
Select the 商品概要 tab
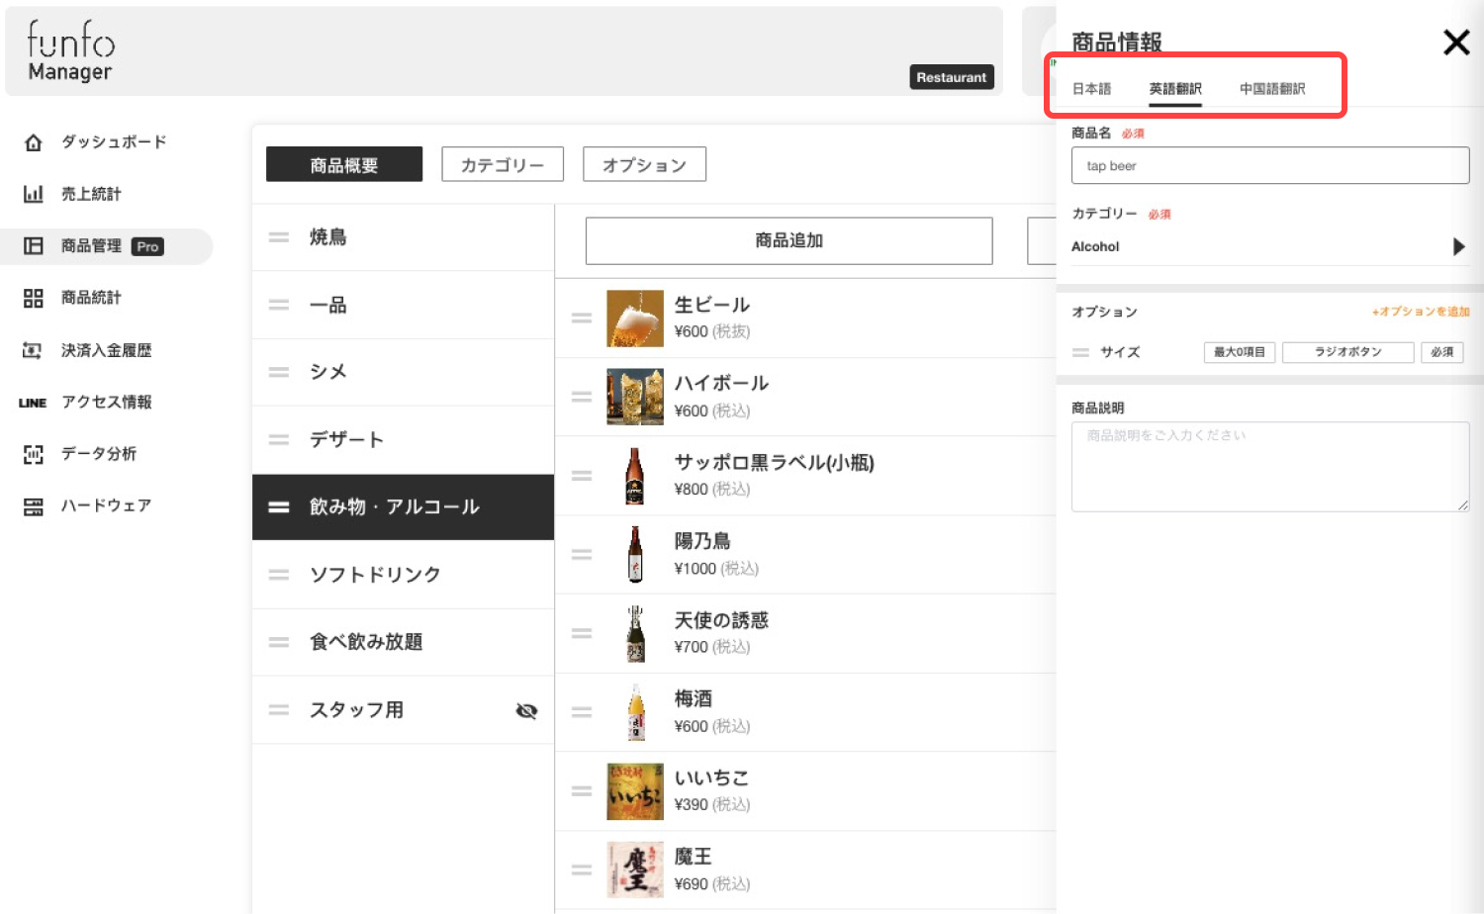coord(344,165)
